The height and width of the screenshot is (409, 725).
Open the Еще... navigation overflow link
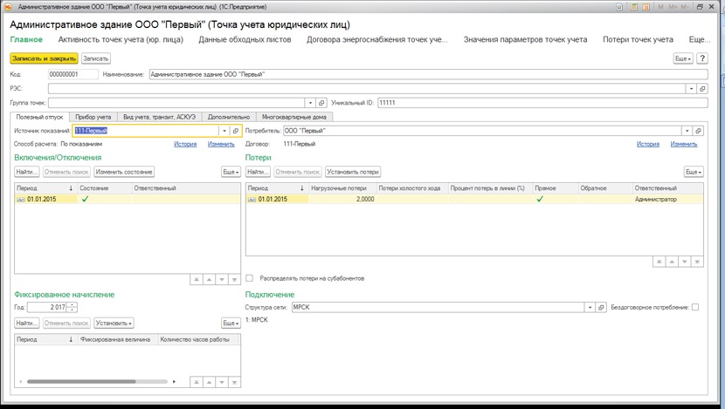(700, 40)
